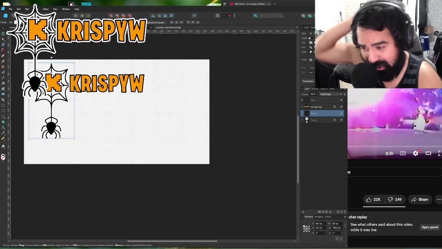The image size is (442, 249).
Task: Open the Help menu
Action: (77, 9)
